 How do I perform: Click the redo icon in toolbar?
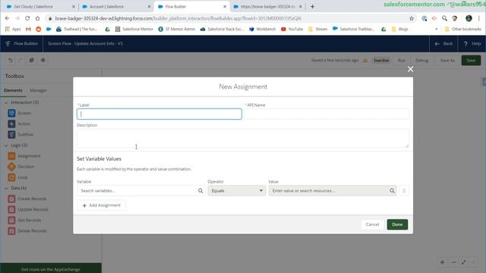(x=21, y=60)
